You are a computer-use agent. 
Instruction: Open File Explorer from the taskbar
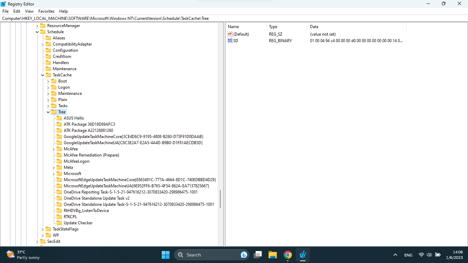tap(273, 255)
